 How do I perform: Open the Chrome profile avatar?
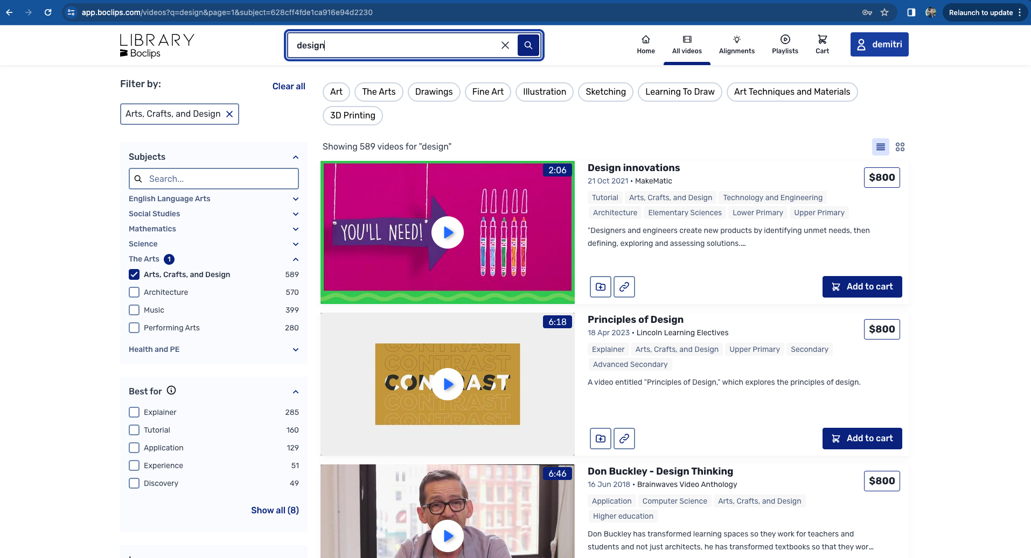tap(930, 12)
